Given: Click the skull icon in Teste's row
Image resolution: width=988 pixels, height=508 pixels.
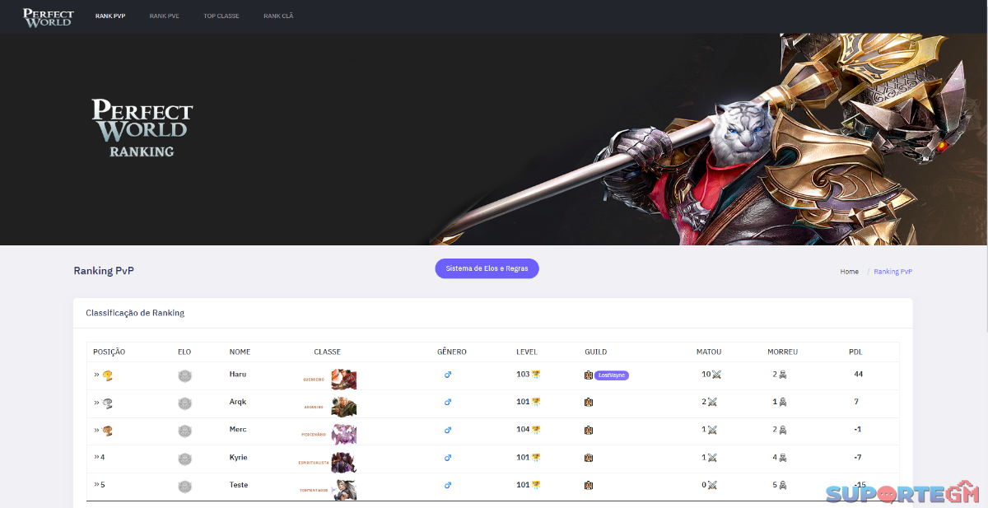Looking at the screenshot, I should point(783,485).
